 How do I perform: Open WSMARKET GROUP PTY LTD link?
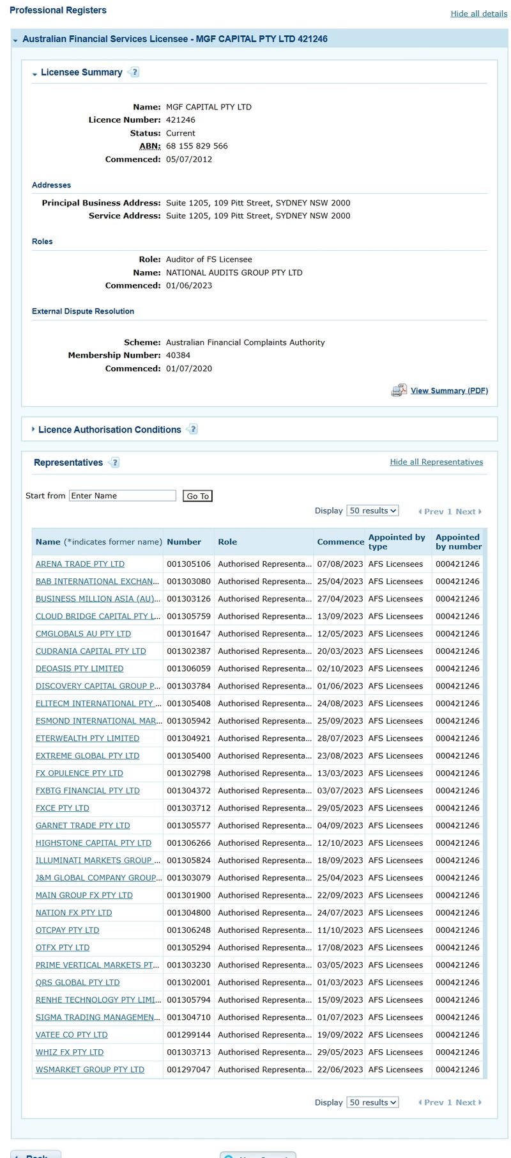click(90, 1069)
